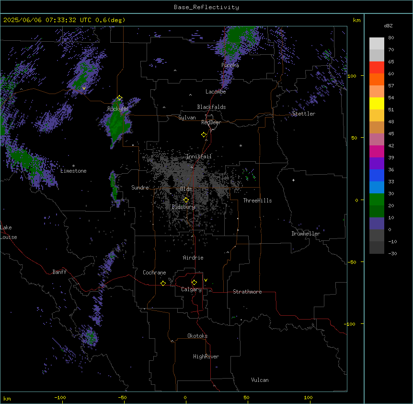
Task: Click the 2025/06/06 07:33:32 UTC timestamp
Action: (x=47, y=20)
